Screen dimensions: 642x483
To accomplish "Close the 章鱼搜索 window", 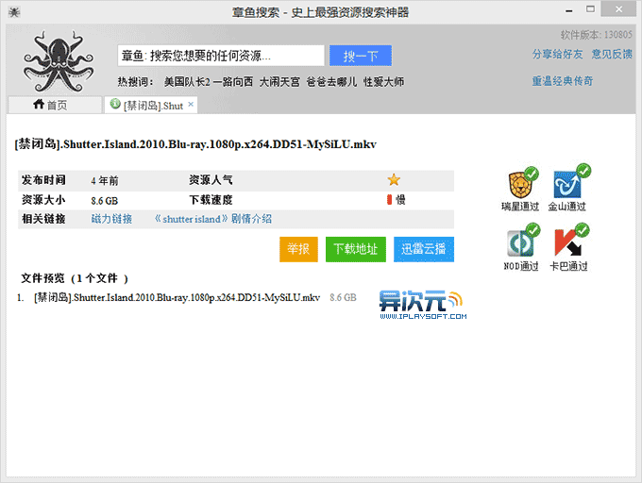I will coord(618,9).
